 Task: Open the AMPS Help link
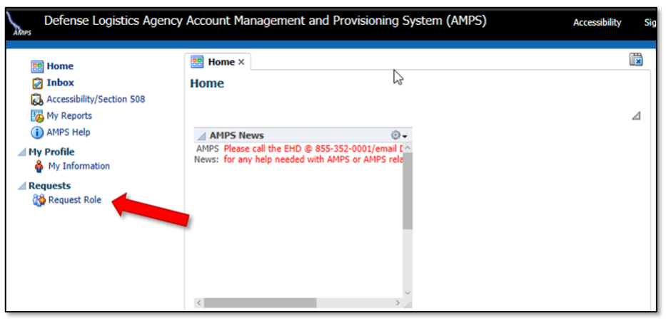[69, 132]
